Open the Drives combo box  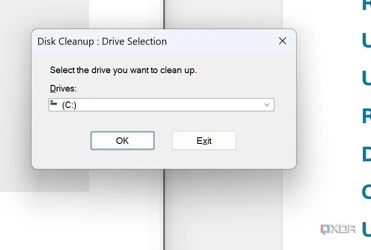161,105
